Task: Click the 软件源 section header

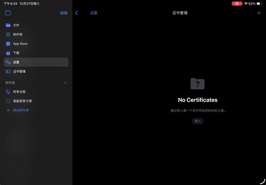Action: 10,83
